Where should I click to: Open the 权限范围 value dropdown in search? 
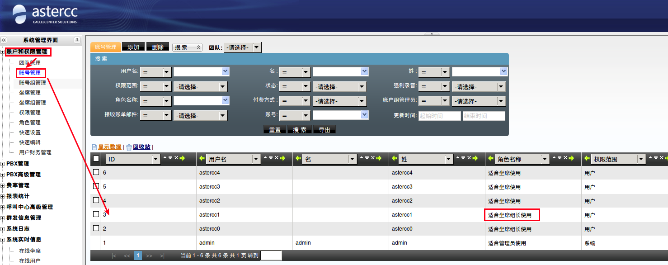[200, 87]
